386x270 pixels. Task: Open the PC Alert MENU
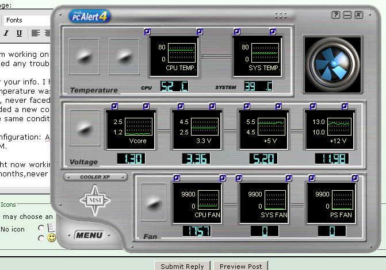click(x=90, y=235)
